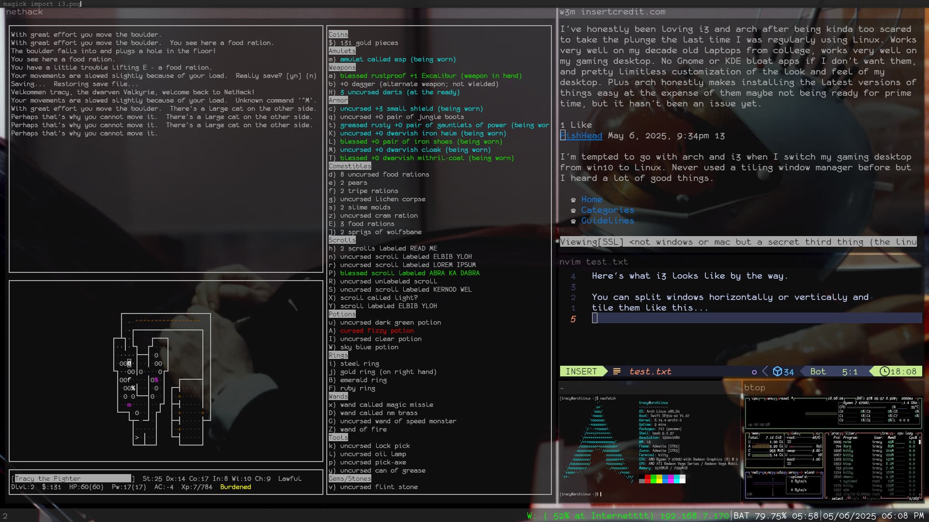Click the green color block in neofetch palette
This screenshot has height=522, width=929.
pyautogui.click(x=654, y=479)
